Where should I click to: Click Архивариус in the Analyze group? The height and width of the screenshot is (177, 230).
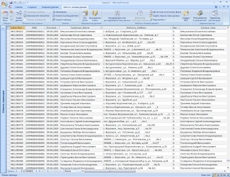point(60,12)
